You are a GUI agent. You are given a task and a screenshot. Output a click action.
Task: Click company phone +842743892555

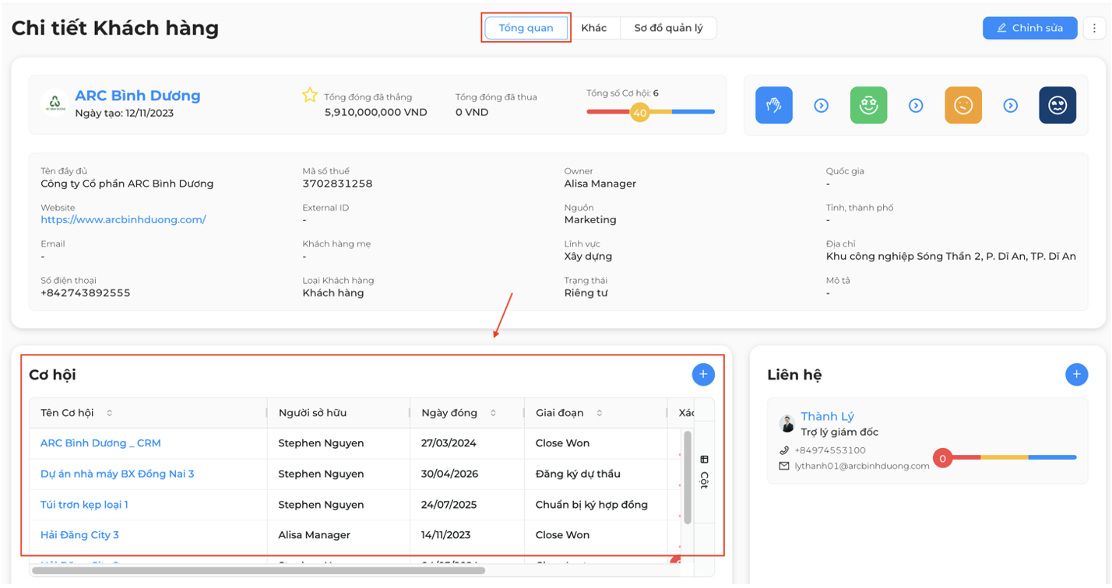click(86, 293)
